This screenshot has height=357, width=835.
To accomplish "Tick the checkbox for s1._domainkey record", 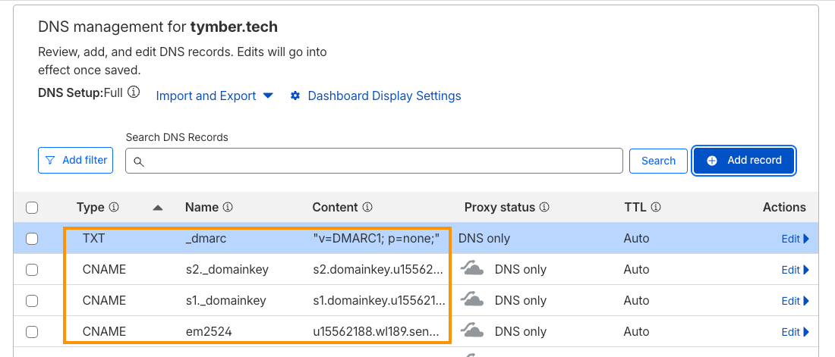I will 32,301.
